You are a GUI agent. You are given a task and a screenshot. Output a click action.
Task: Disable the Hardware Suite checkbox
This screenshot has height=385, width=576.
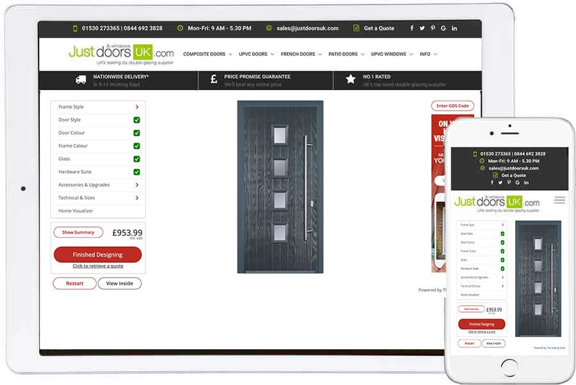[x=138, y=171]
